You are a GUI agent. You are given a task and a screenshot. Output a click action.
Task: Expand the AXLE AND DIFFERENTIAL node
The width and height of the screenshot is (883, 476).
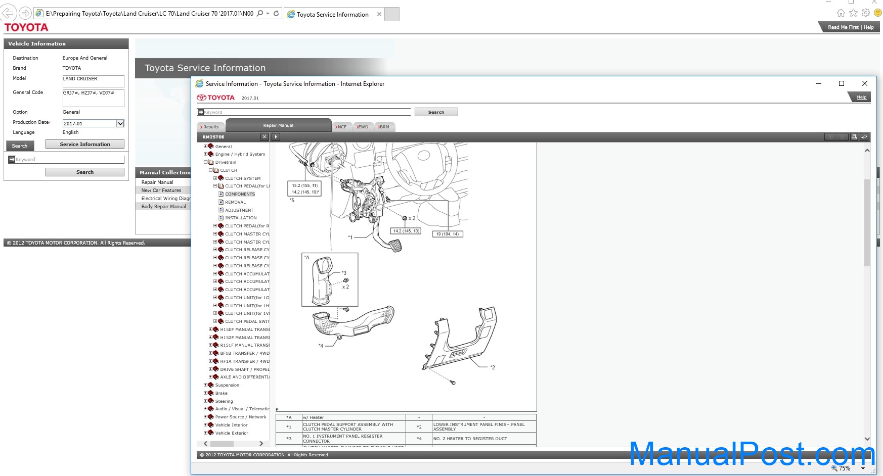[210, 377]
